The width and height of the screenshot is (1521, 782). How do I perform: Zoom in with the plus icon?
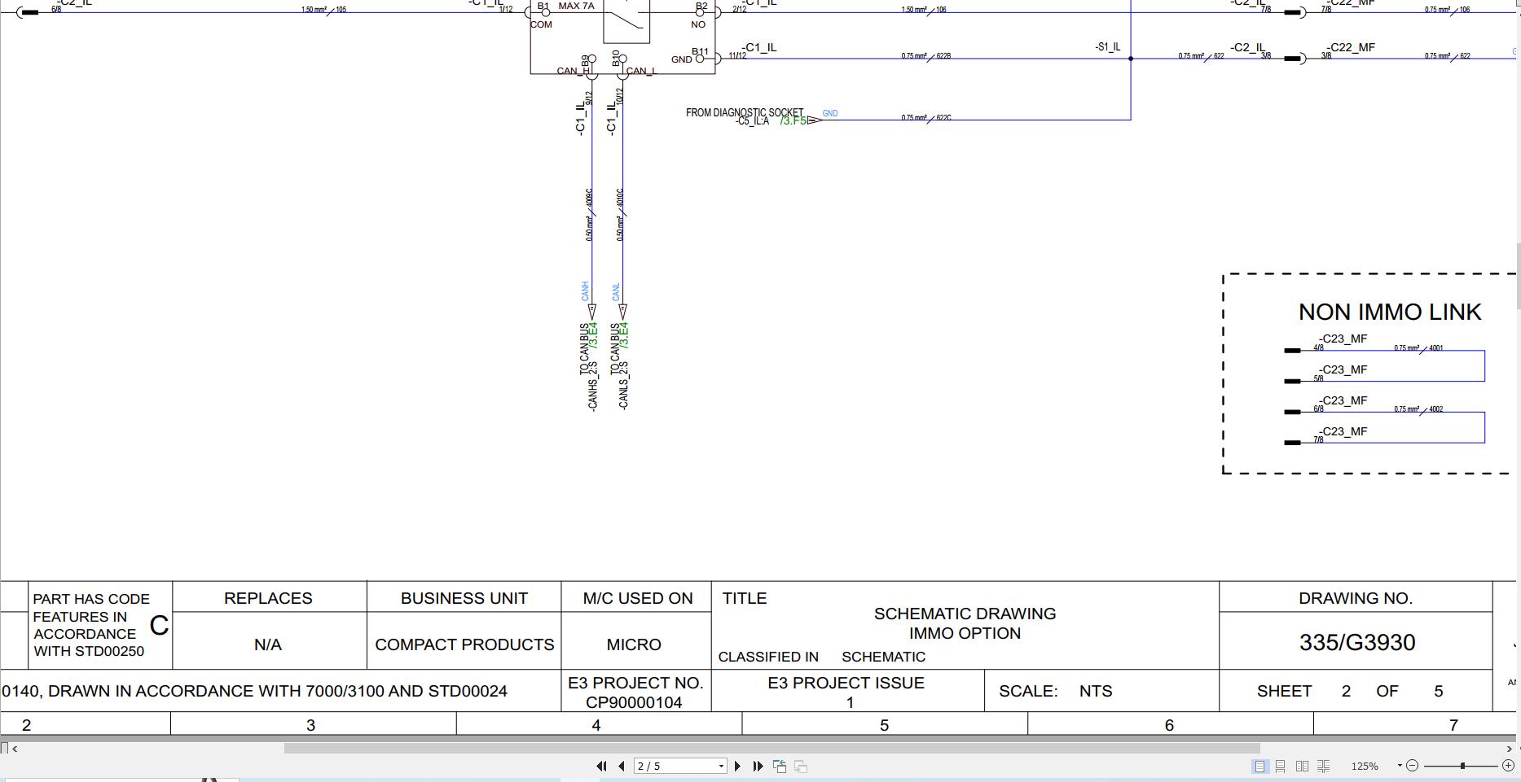pos(1509,766)
